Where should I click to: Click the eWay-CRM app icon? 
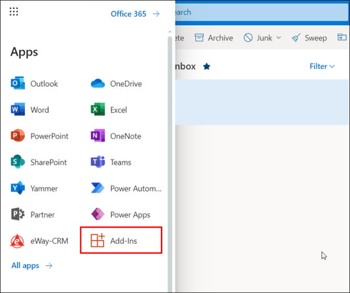pos(17,241)
